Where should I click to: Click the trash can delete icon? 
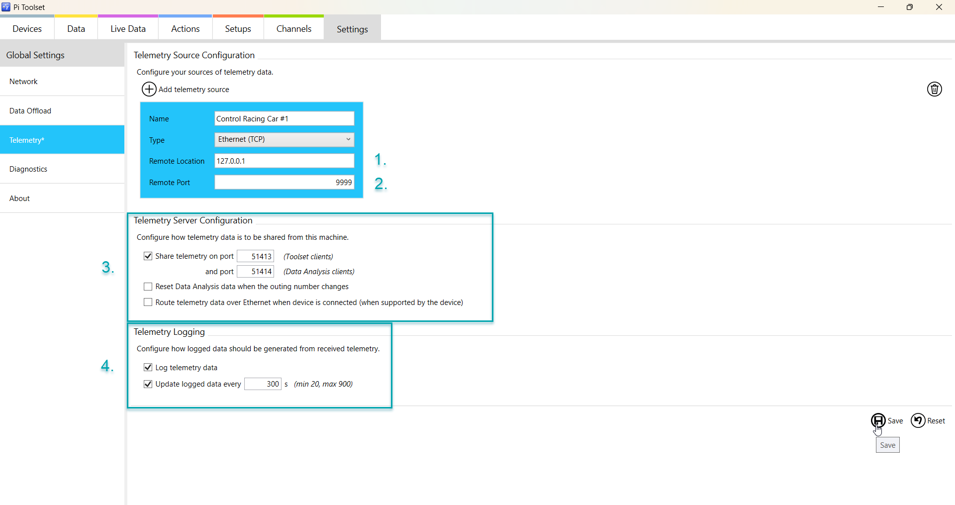pyautogui.click(x=934, y=89)
